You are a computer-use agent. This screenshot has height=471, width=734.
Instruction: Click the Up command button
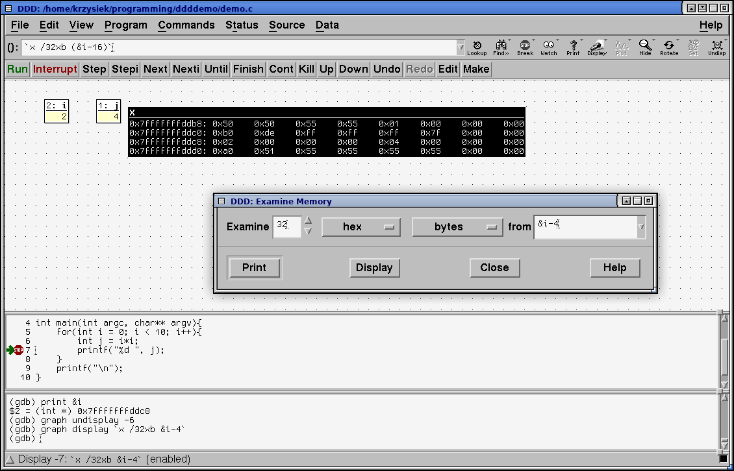(326, 69)
